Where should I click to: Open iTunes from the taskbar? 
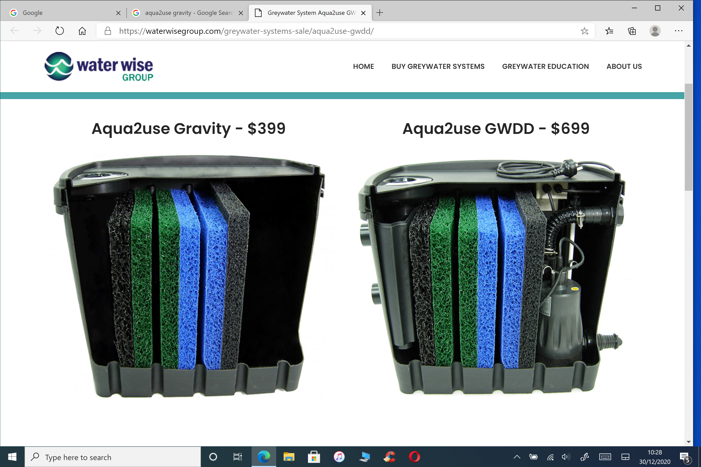[339, 457]
